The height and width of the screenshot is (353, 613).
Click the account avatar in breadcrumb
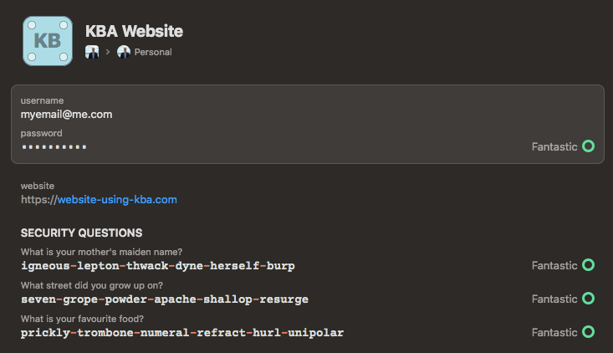92,52
